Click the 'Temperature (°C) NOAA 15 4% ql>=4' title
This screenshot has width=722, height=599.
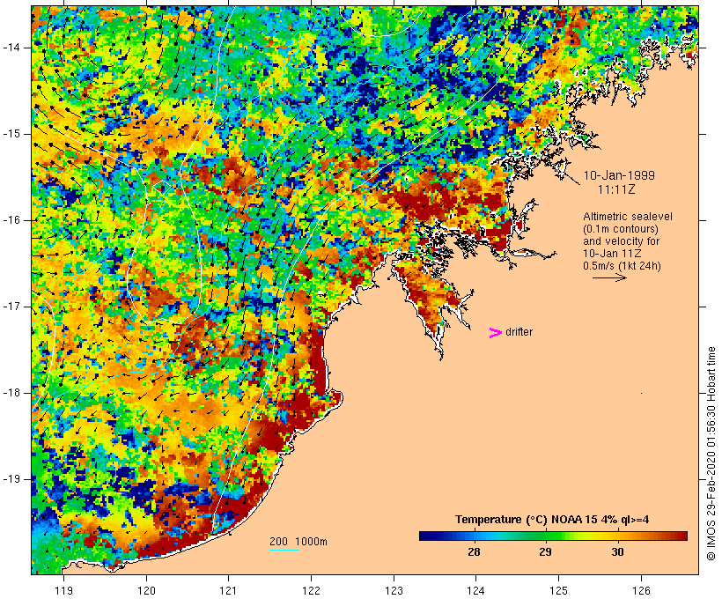pyautogui.click(x=552, y=520)
